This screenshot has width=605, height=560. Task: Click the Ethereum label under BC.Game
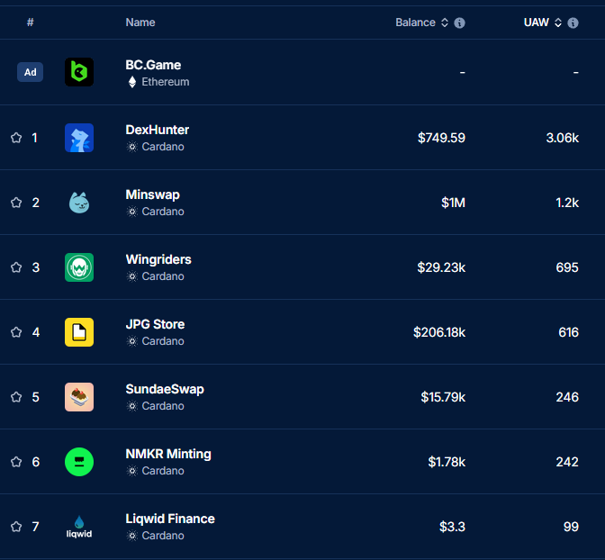pos(166,82)
